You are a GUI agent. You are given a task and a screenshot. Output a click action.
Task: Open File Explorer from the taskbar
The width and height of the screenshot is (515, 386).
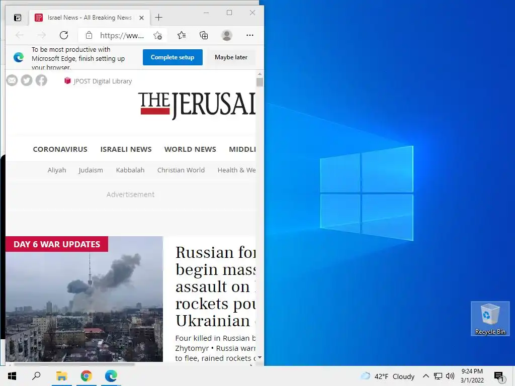click(61, 376)
